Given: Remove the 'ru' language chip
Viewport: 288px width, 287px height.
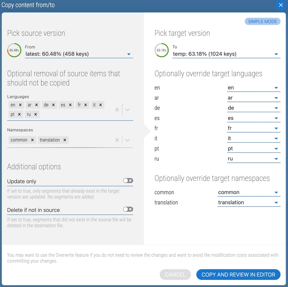Looking at the screenshot, I should pyautogui.click(x=36, y=114).
